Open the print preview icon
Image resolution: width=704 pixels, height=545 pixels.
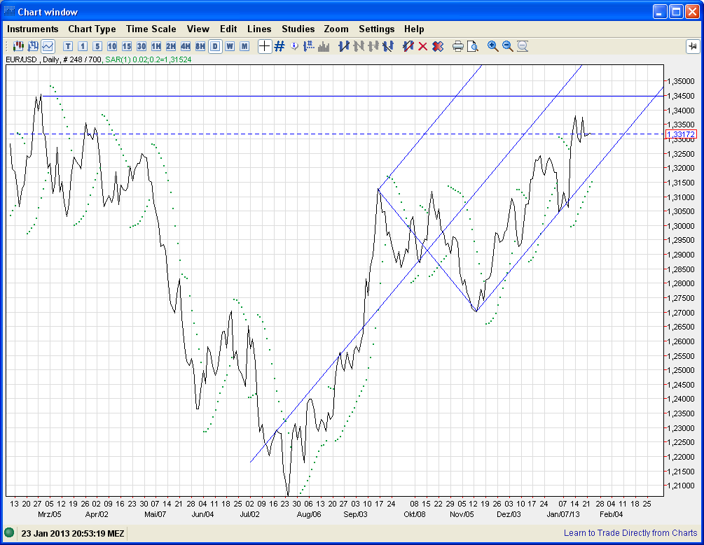tap(473, 46)
